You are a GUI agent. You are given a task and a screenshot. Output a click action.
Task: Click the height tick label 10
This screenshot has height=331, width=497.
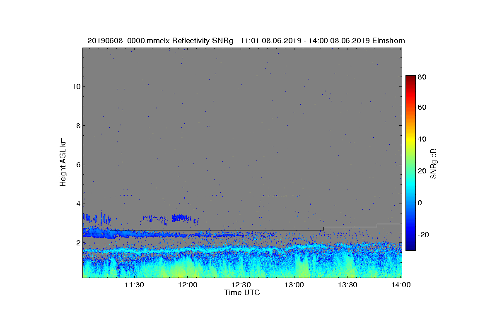(75, 86)
